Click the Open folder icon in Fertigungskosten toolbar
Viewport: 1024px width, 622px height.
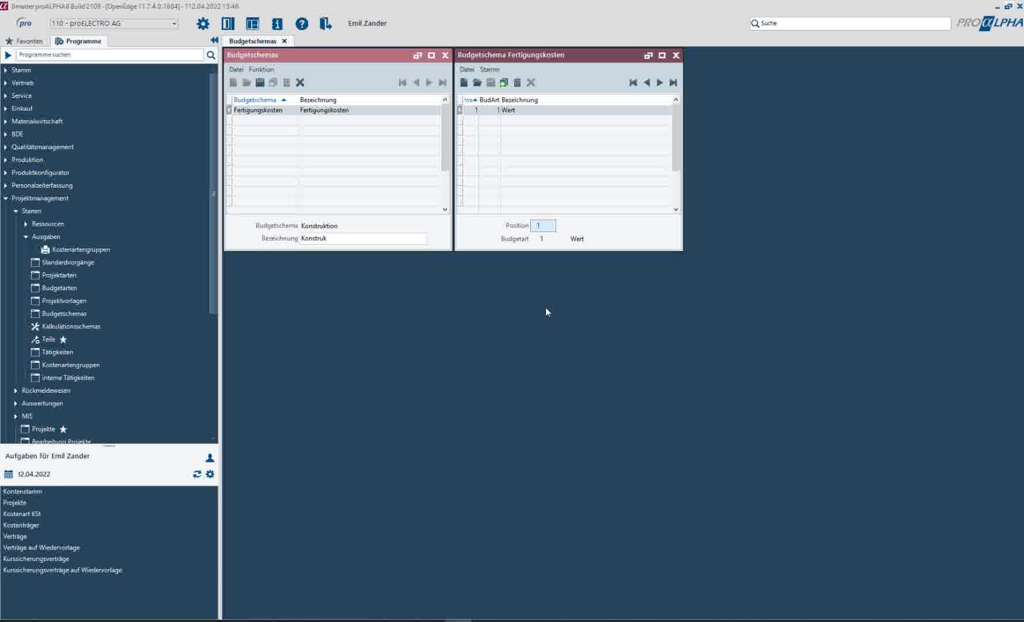tap(477, 82)
